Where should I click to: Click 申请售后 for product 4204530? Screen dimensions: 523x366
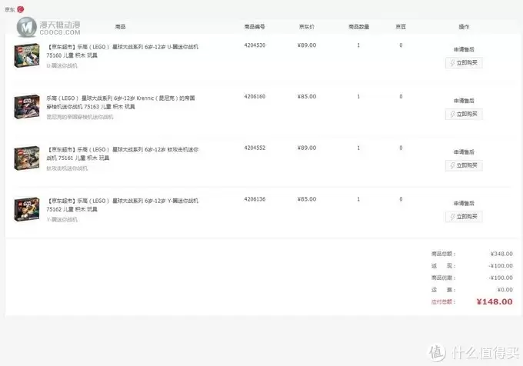click(x=464, y=49)
